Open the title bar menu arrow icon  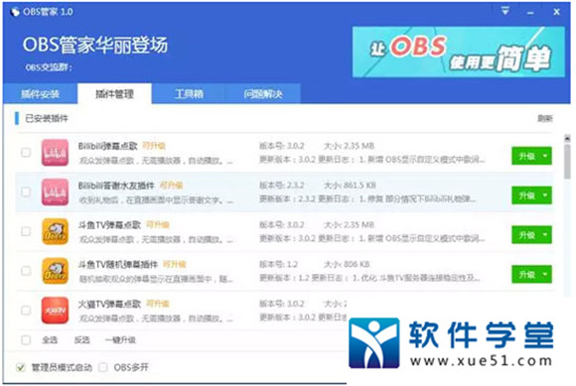point(505,11)
